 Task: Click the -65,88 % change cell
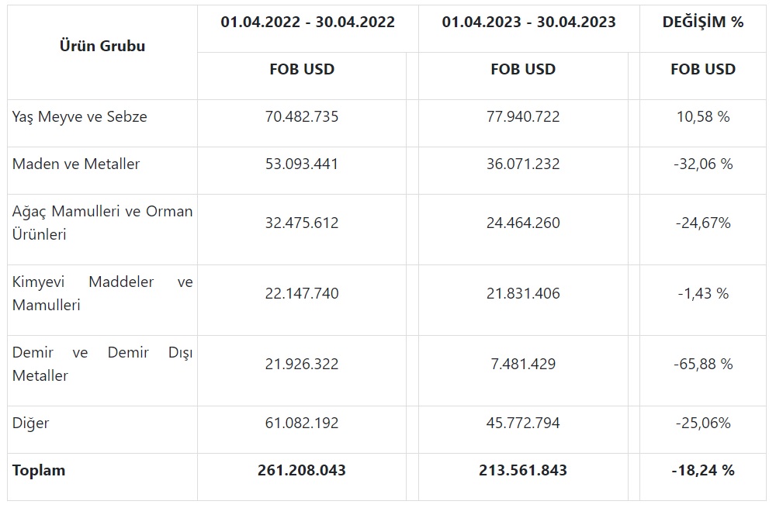tap(702, 365)
